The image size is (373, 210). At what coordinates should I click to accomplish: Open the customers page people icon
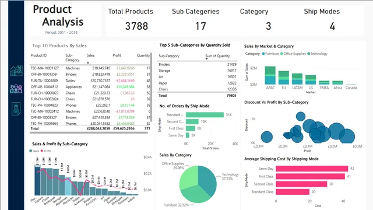coord(16,89)
